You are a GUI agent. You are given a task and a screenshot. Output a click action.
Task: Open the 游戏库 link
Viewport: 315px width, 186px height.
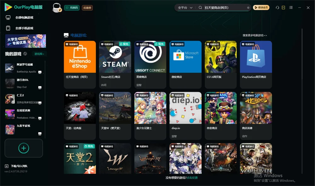(x=39, y=54)
